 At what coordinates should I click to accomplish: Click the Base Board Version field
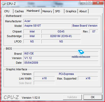pyautogui.click(x=85, y=26)
